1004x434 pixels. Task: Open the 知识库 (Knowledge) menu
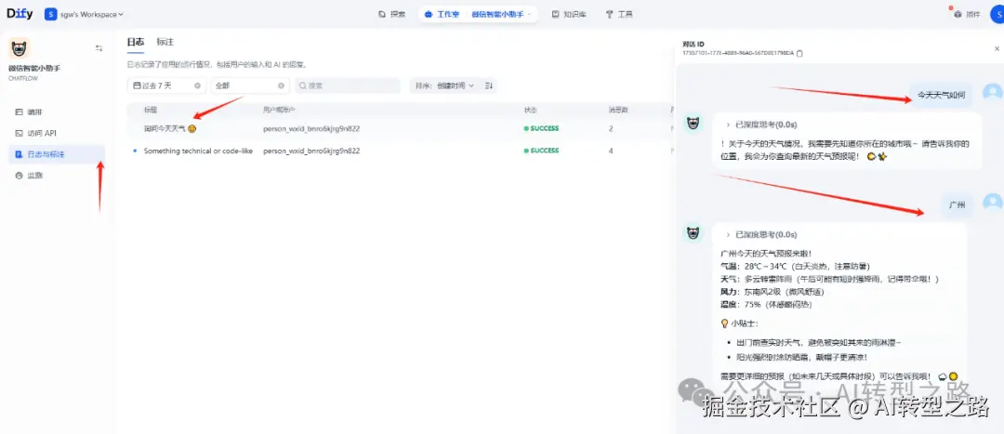(569, 14)
